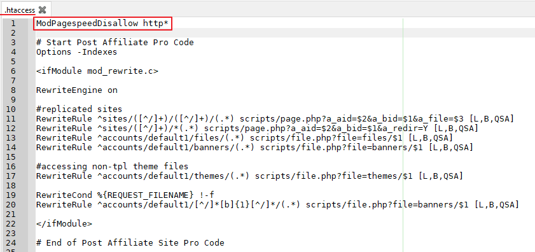Click the #replicated sites comment

(x=79, y=109)
